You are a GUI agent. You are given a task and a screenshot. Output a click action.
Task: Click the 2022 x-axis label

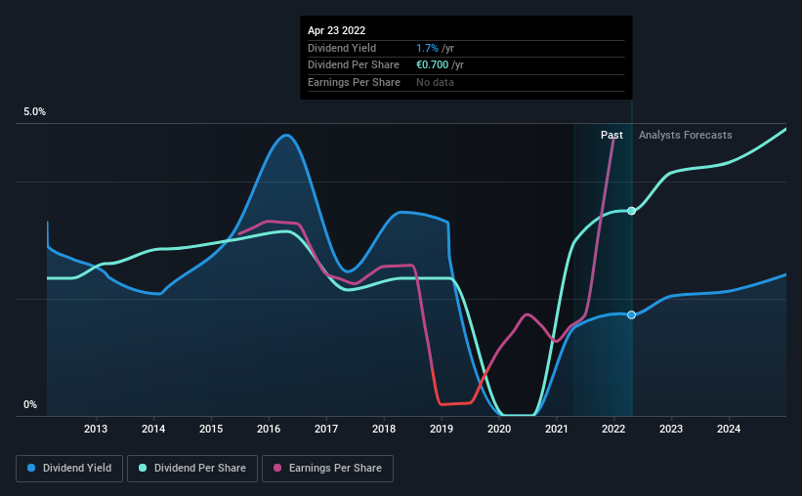(x=613, y=429)
